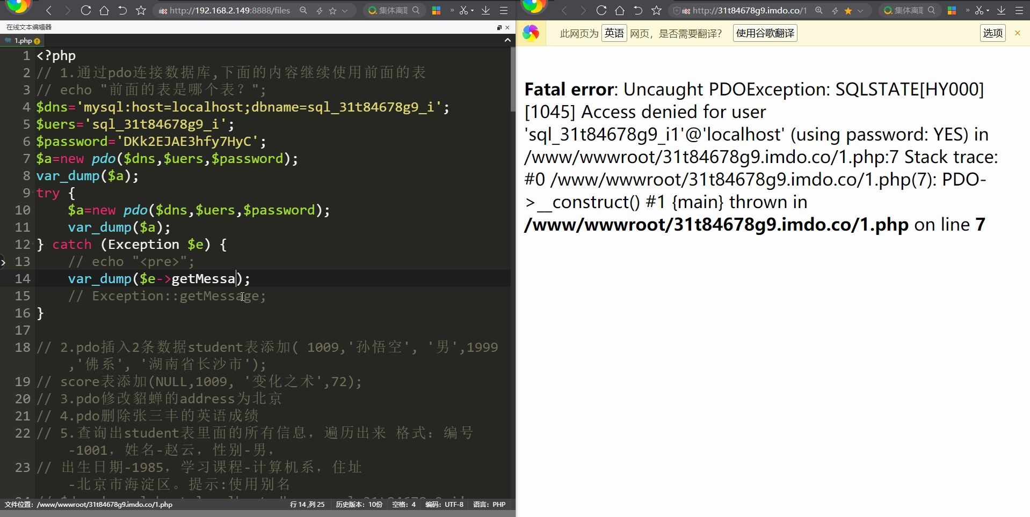Click the search magnifier in the right browser's search box

(x=932, y=10)
